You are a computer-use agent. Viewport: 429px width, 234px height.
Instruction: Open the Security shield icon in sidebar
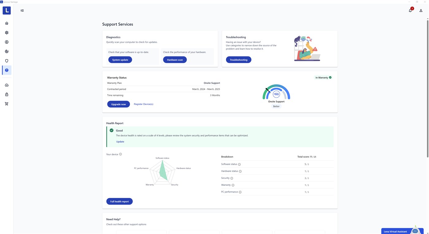point(7,61)
